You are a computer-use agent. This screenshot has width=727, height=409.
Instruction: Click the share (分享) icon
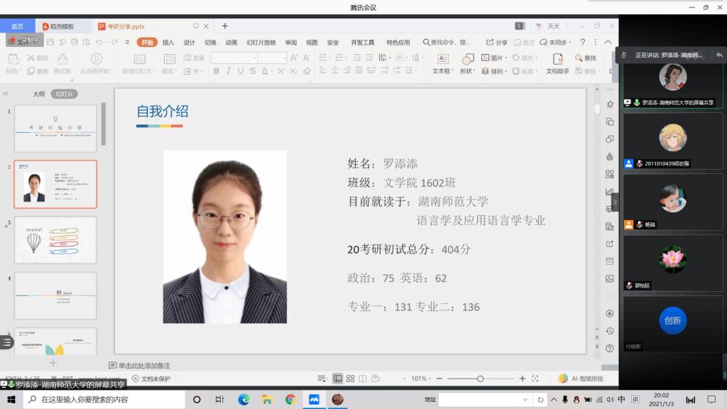tap(497, 43)
